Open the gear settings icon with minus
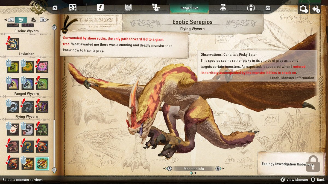328x184 pixels. click(x=303, y=9)
